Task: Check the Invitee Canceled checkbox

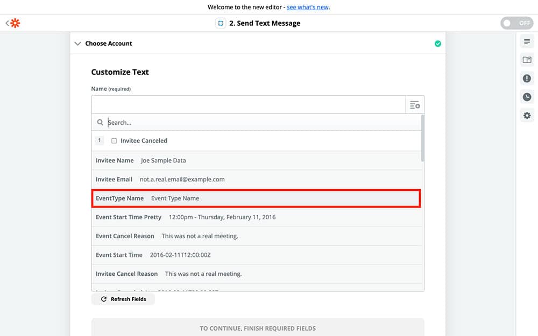Action: coord(114,141)
